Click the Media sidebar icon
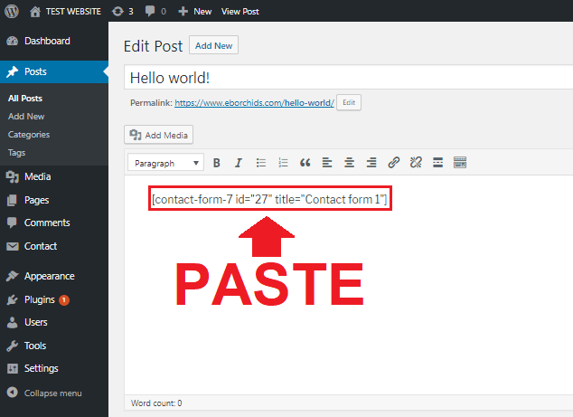 pos(13,177)
